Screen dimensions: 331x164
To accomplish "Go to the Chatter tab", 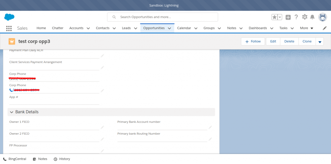I will (x=58, y=28).
